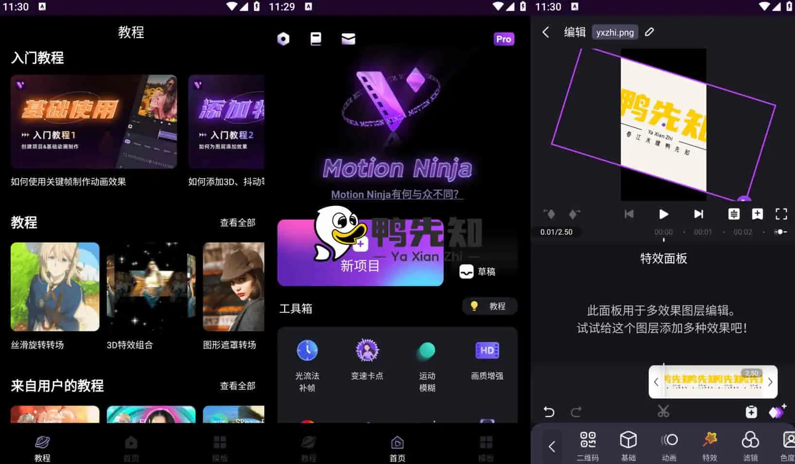Open the 滤镜 filter tool

coord(750,447)
